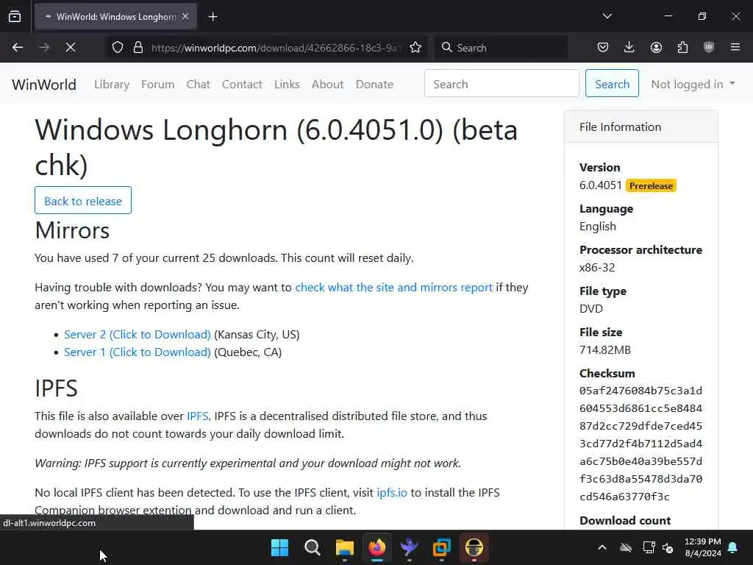The image size is (753, 565).
Task: Open a new browser tab
Action: (x=213, y=17)
